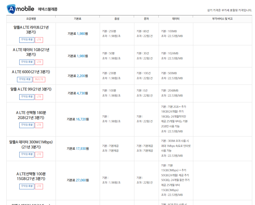Click 무약정 후불 badge under A LTE 6000
Viewport: 255px width, 205px height.
(x=25, y=79)
